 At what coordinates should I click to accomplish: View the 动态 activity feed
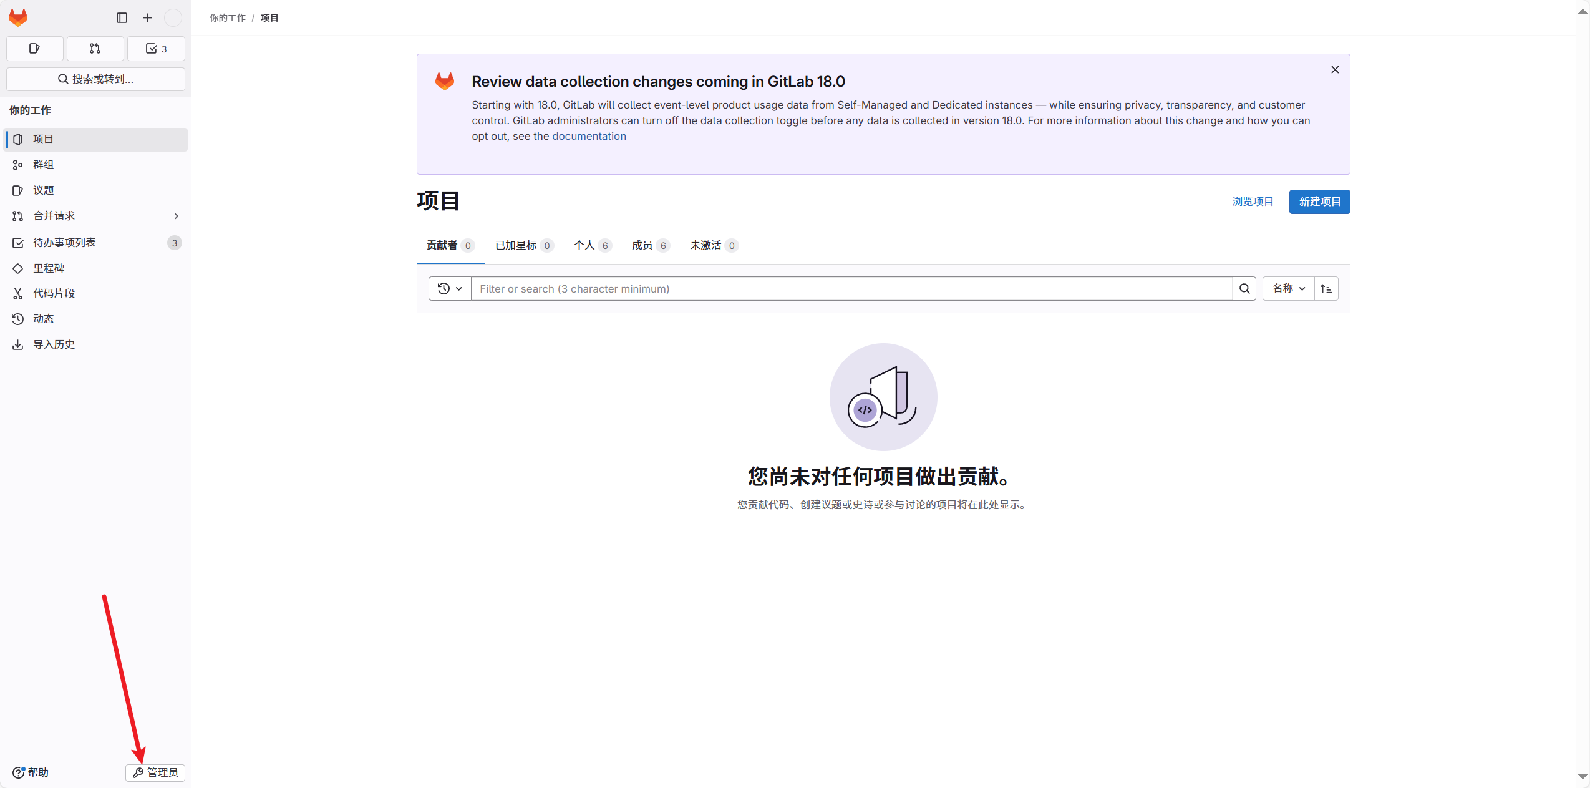(x=44, y=318)
